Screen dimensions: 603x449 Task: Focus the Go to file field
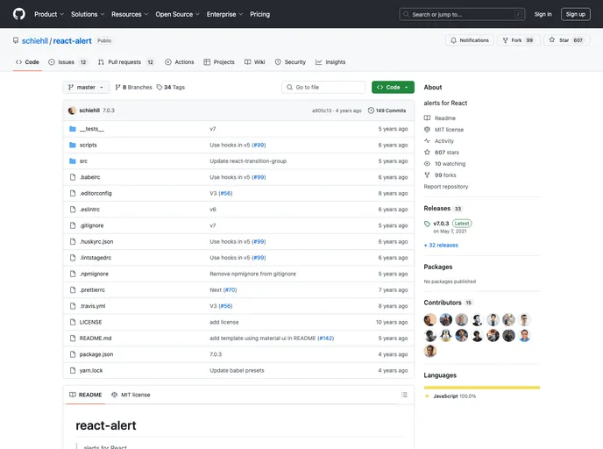click(x=323, y=88)
